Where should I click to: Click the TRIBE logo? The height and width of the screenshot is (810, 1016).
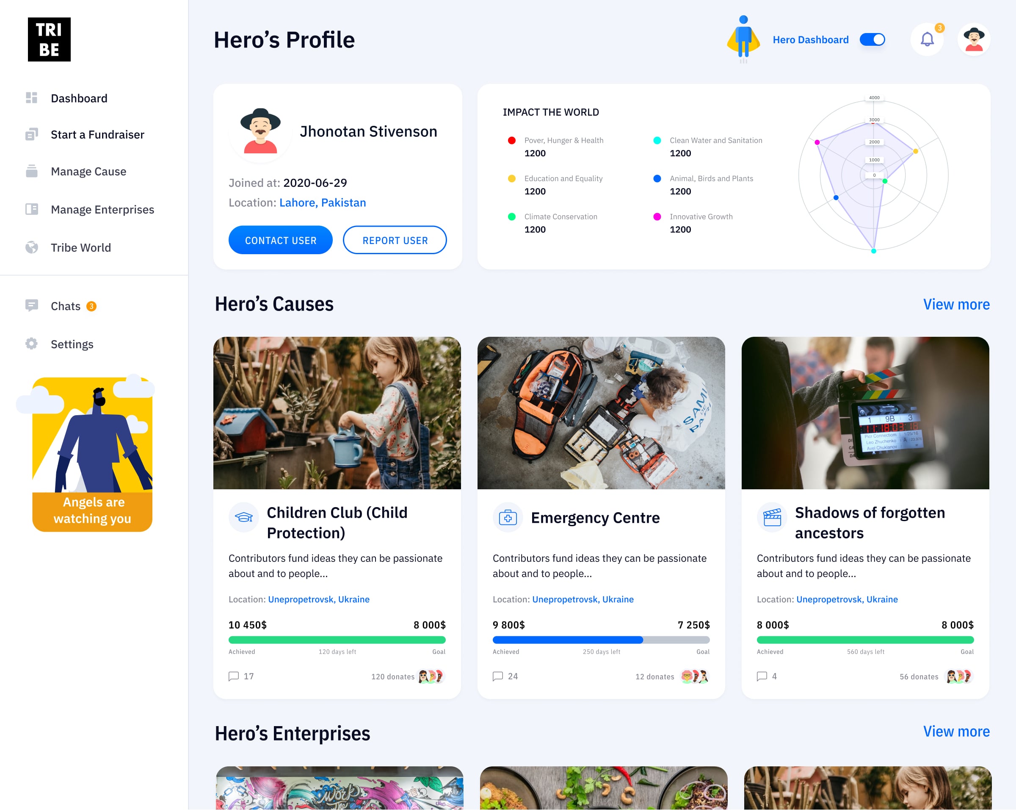[49, 39]
